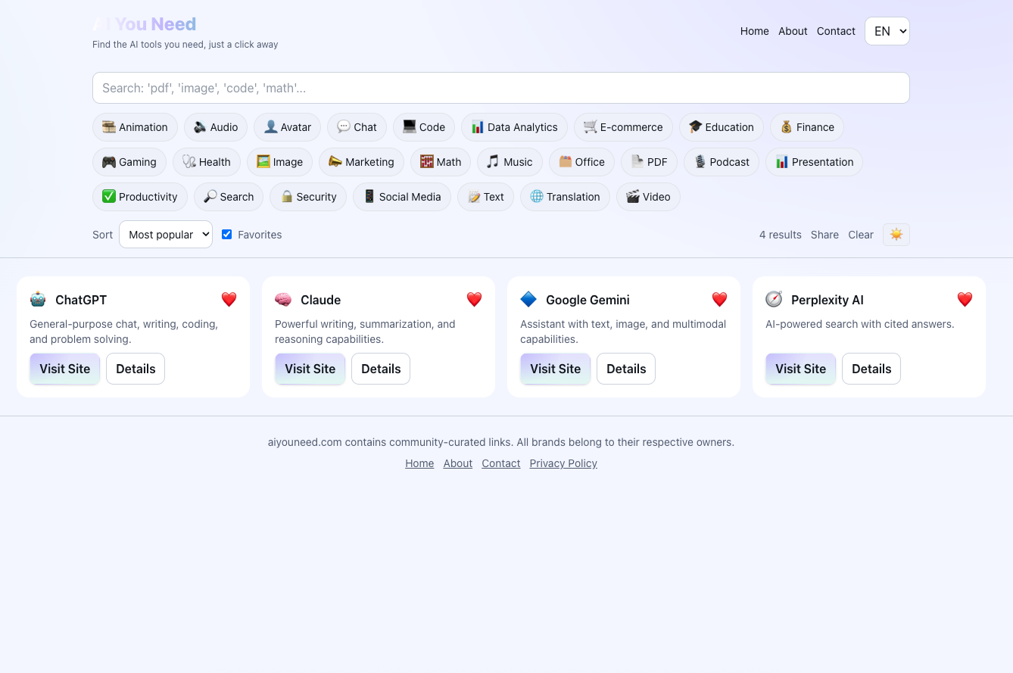Open Google Gemini Details
The height and width of the screenshot is (673, 1013).
pos(626,369)
